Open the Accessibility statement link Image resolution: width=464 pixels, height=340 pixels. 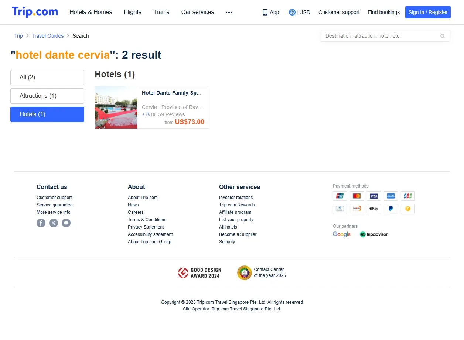(x=150, y=234)
